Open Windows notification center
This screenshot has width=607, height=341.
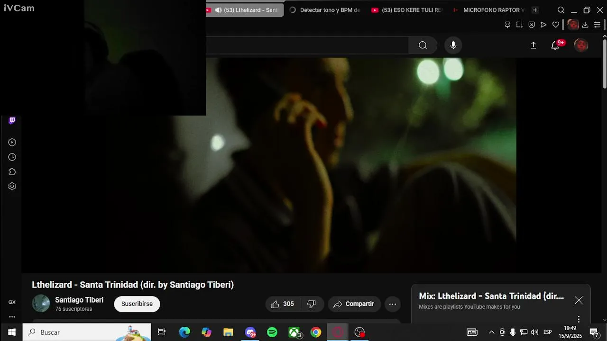(594, 332)
